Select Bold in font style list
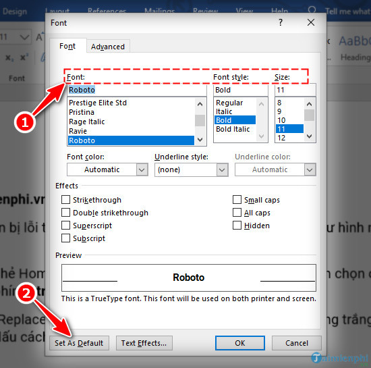Viewport: 371px width, 368px height. (x=235, y=120)
